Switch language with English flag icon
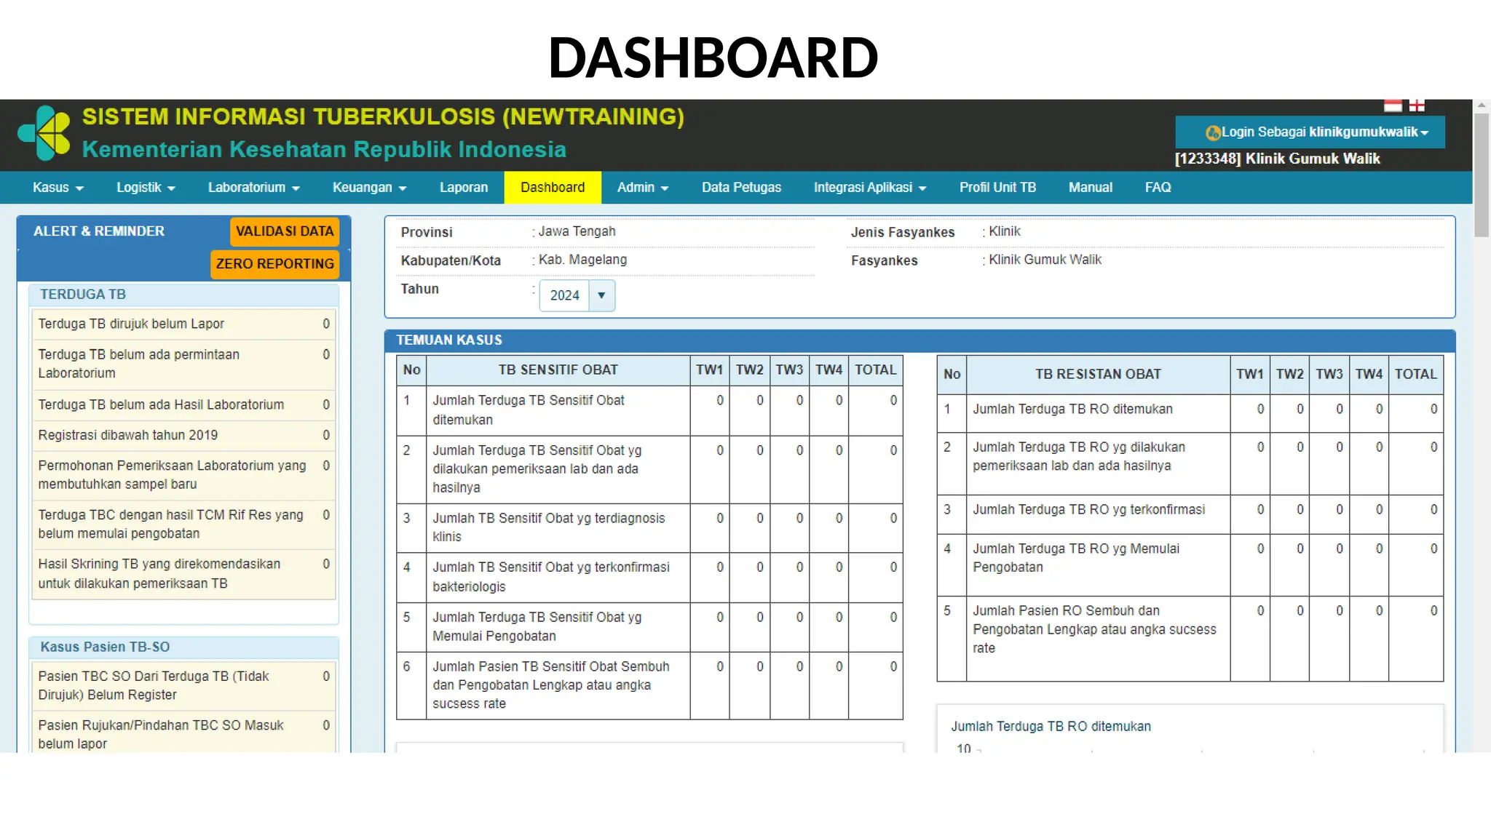The image size is (1491, 838). click(1417, 106)
